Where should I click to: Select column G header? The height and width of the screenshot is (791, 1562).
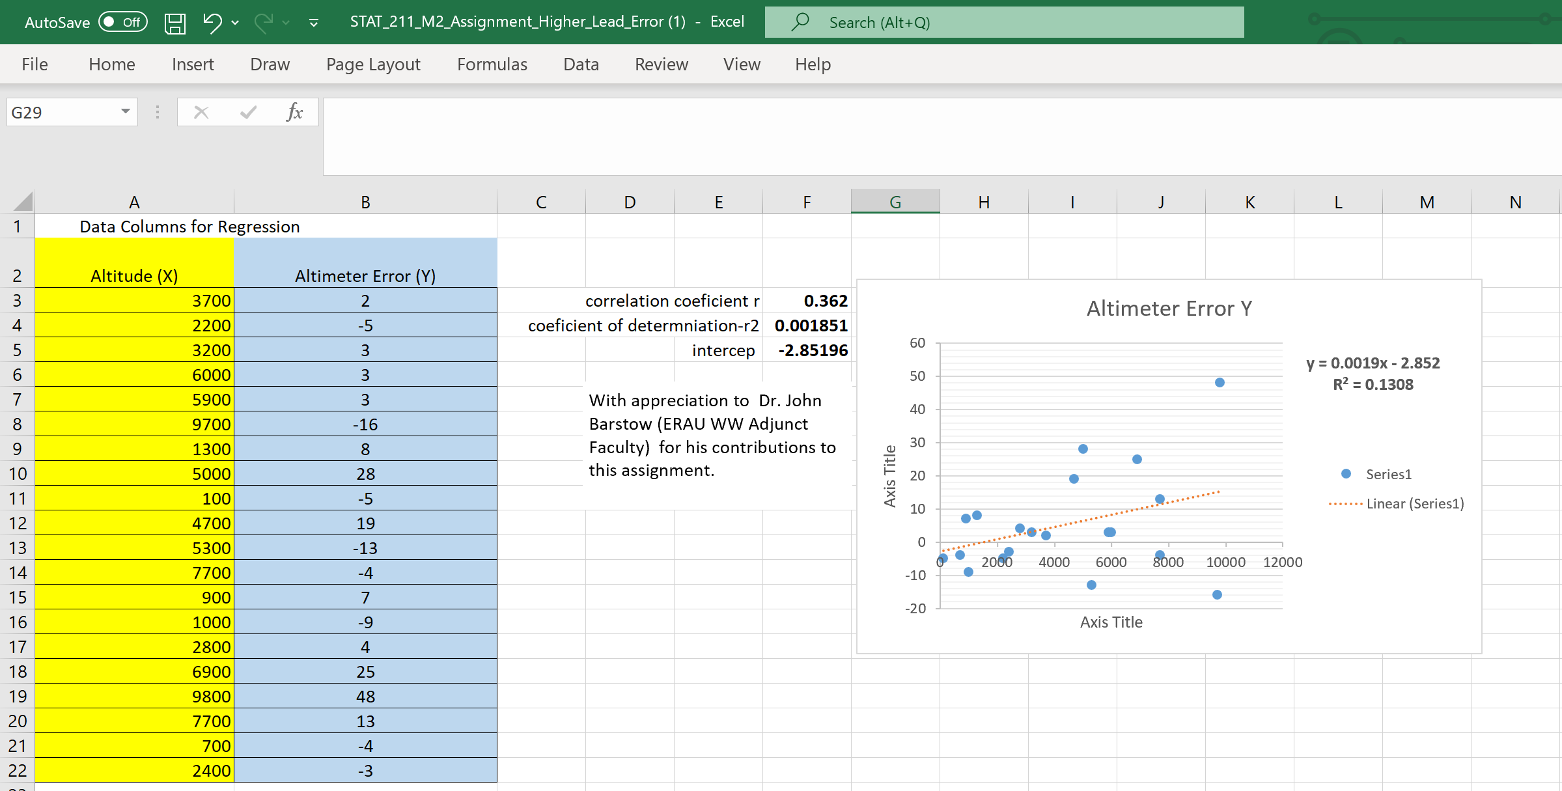click(x=895, y=202)
